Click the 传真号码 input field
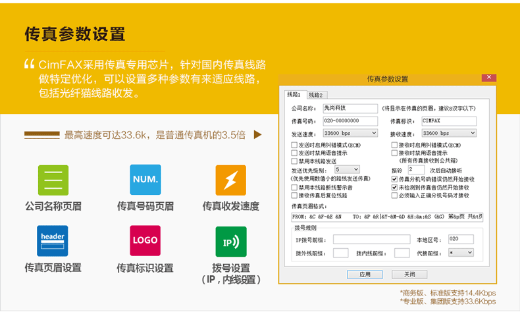Viewport: 520px width, 314px height. [x=350, y=121]
